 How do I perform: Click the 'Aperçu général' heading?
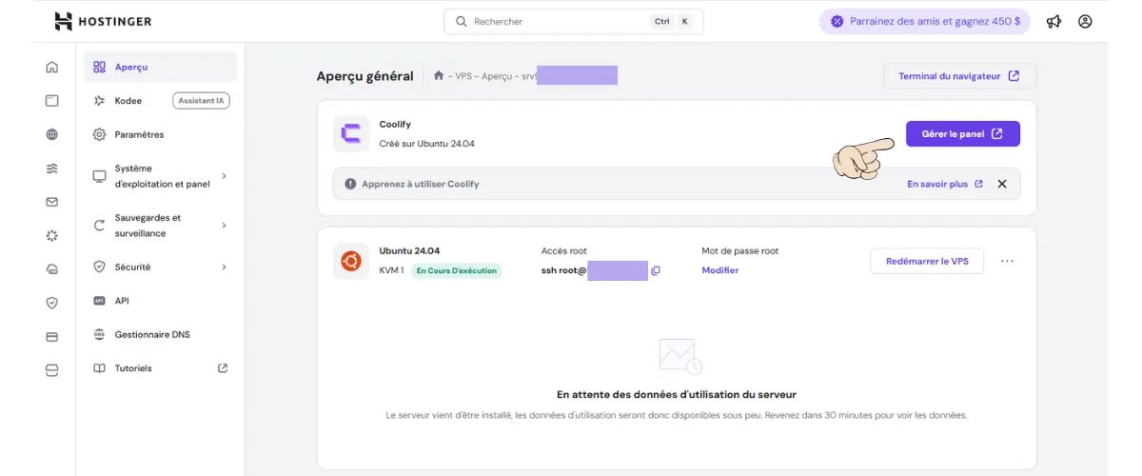[365, 76]
